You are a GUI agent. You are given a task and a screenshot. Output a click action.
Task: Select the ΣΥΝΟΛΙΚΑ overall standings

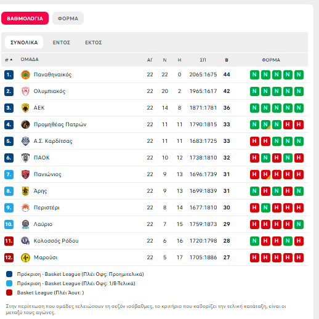[x=24, y=42]
